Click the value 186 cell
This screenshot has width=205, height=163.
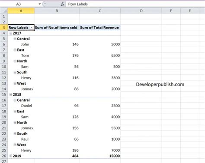click(x=57, y=150)
